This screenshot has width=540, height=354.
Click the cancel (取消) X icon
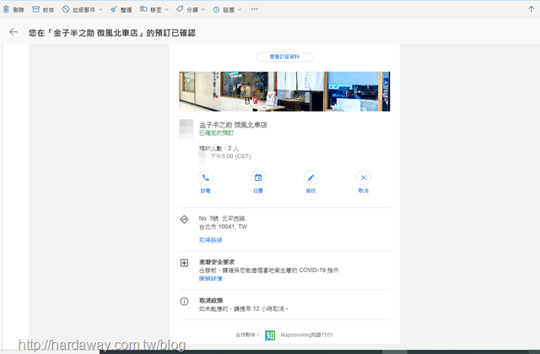coord(364,177)
